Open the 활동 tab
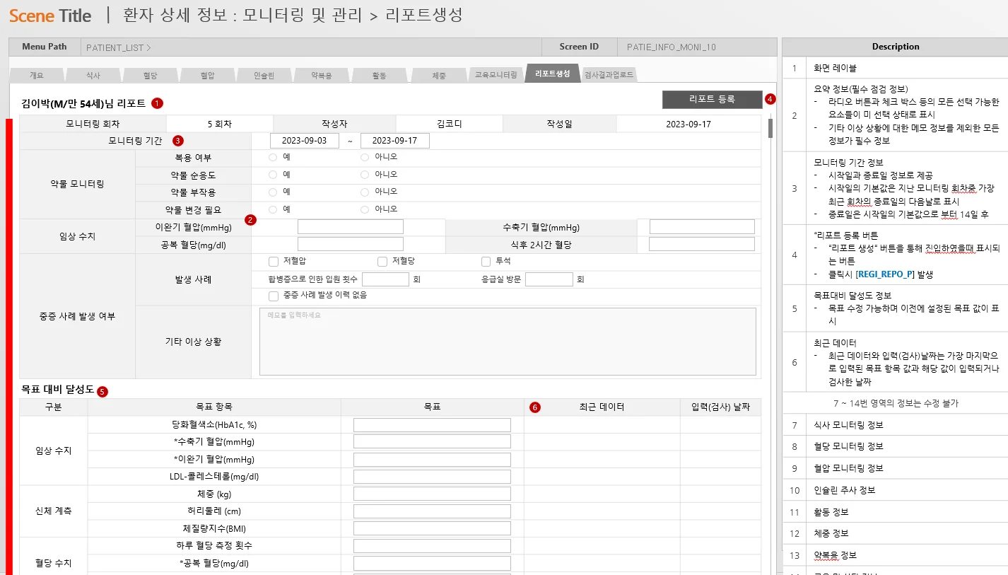The height and width of the screenshot is (575, 1008). 380,74
